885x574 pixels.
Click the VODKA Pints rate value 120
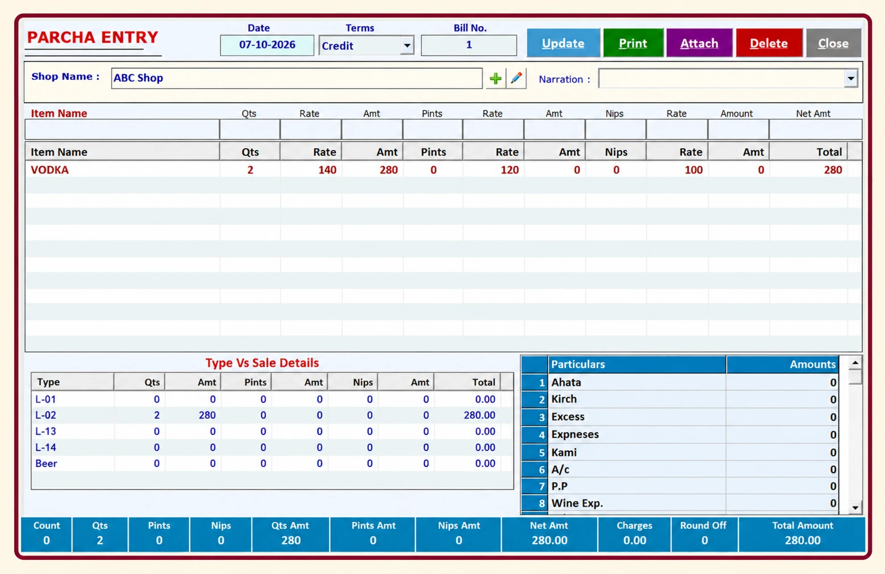click(510, 169)
